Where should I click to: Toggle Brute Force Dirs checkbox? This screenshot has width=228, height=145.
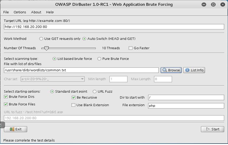[x=6, y=97]
